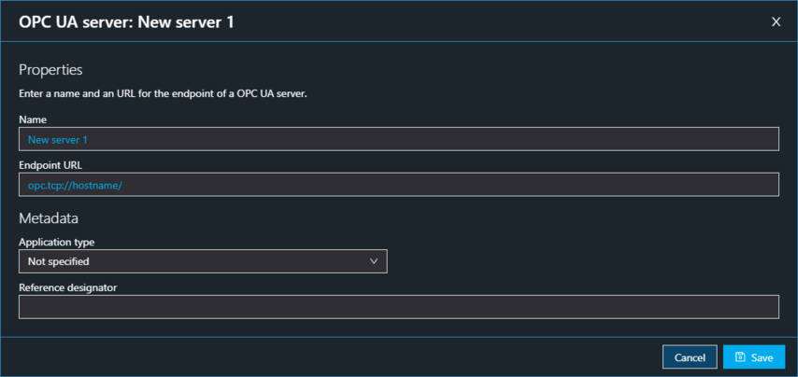Open the Application type dropdown
The height and width of the screenshot is (377, 798).
click(203, 261)
